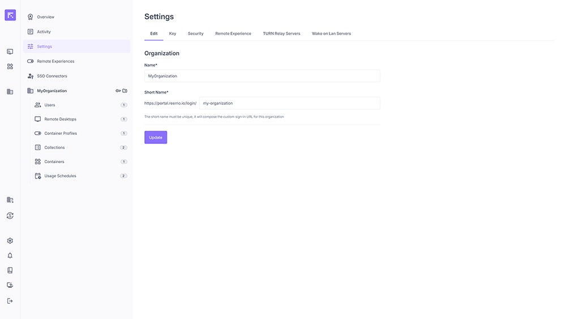Screen dimensions: 566x319
Task: Switch to the Security tab
Action: 195,33
